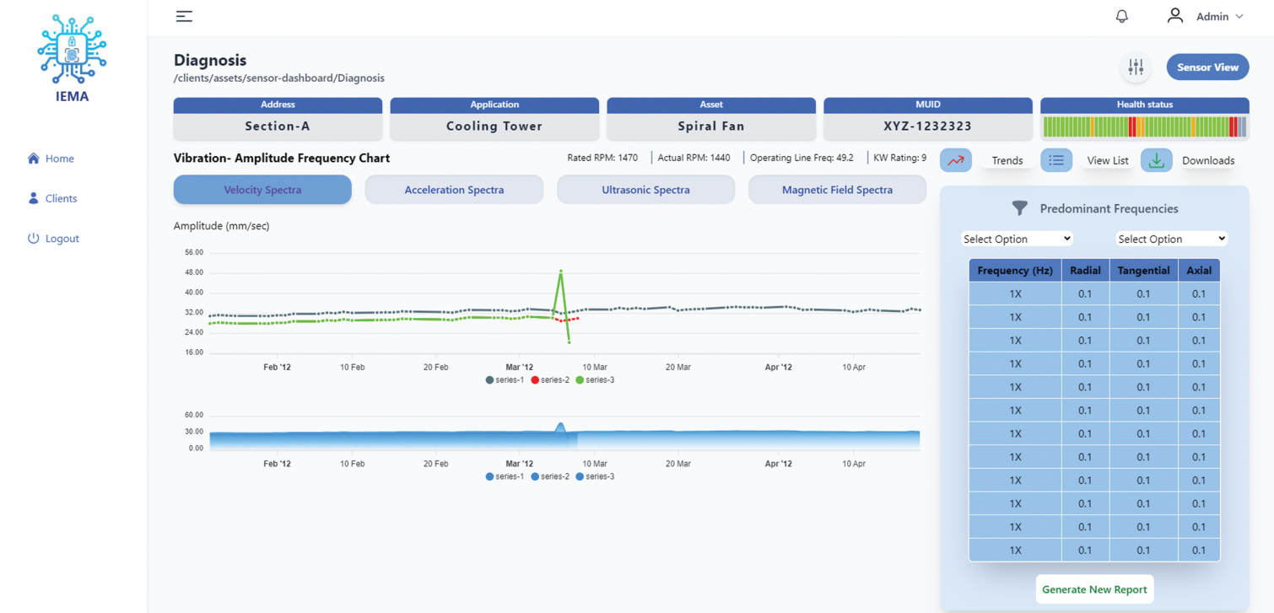
Task: Open the filter settings sliders icon
Action: pos(1136,67)
